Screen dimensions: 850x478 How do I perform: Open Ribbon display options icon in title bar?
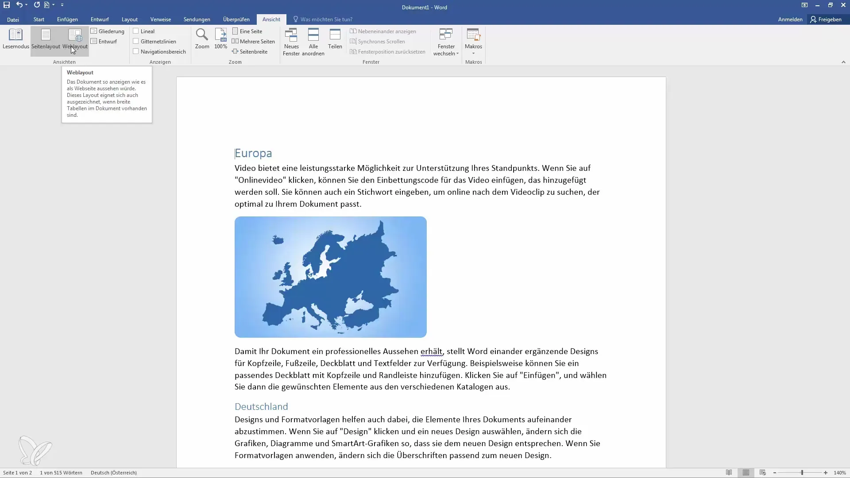pyautogui.click(x=804, y=5)
